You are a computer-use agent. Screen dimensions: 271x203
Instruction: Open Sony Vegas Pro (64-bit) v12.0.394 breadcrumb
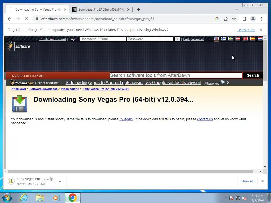(106, 89)
